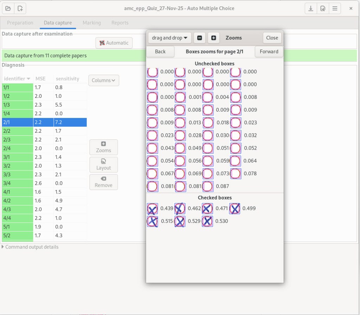360x315 pixels.
Task: Mark the unchecked box scored 0.087 as checked
Action: tap(207, 186)
